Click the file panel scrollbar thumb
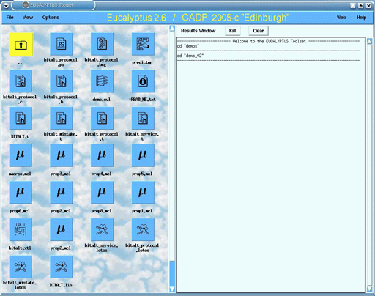This screenshot has width=375, height=296. point(172,273)
